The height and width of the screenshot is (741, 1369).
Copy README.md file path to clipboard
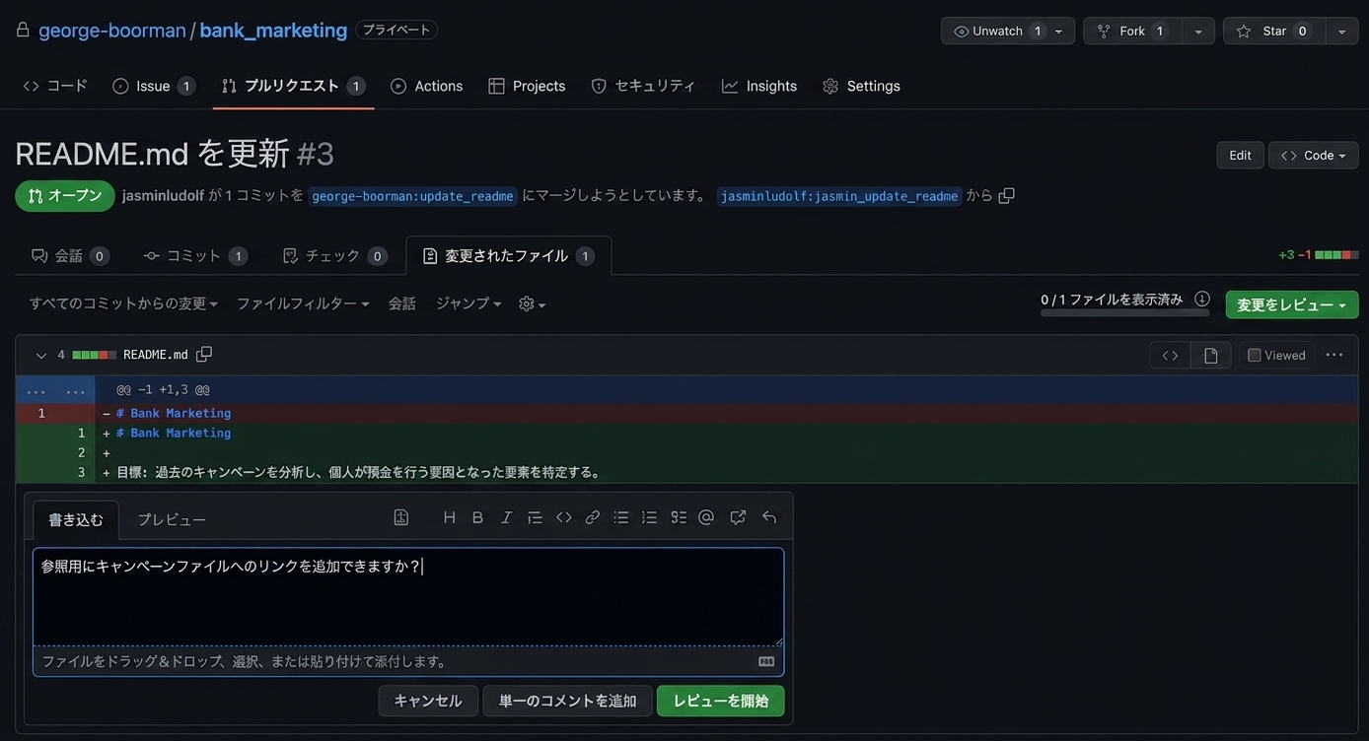click(204, 355)
